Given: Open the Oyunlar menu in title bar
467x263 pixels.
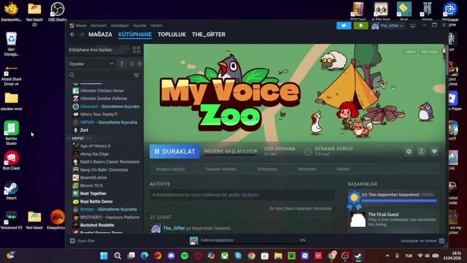Looking at the screenshot, I should 140,26.
